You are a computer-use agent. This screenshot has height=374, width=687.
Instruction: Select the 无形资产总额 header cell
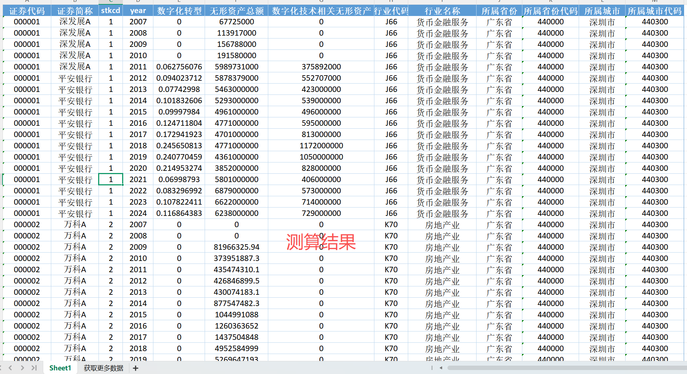237,11
